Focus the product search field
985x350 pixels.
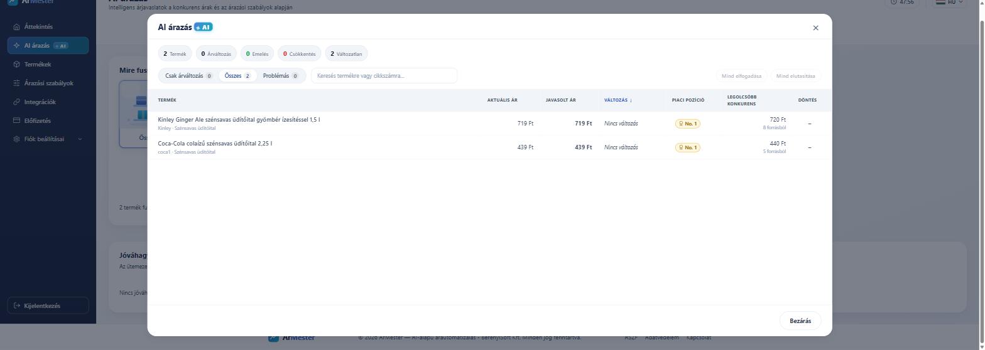(x=384, y=76)
